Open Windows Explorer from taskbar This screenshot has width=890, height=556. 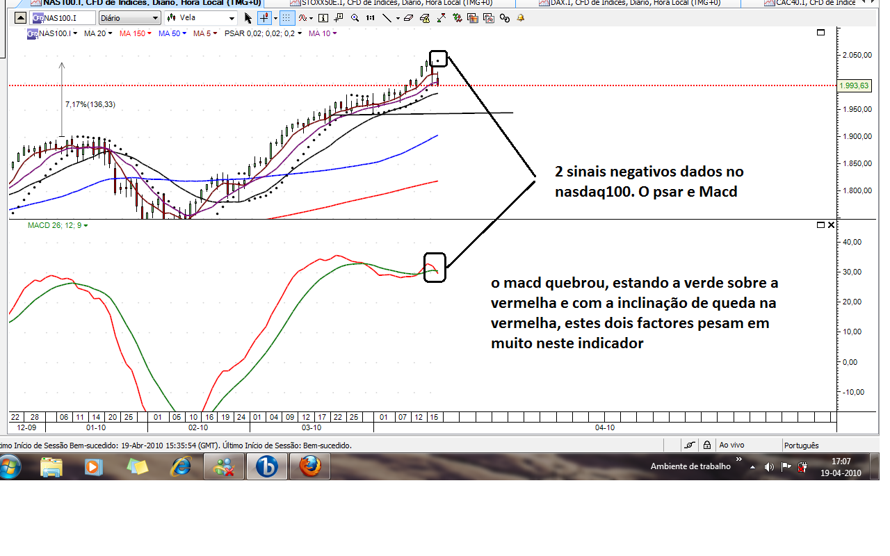52,467
